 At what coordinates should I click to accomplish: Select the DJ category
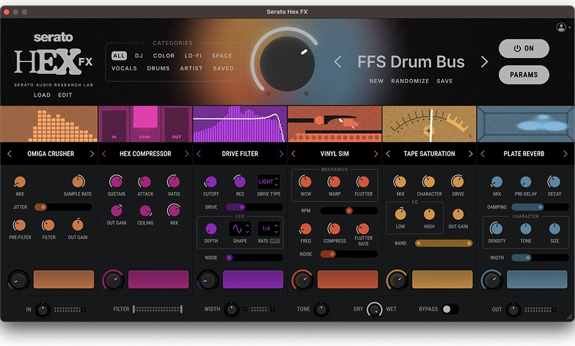tap(139, 56)
